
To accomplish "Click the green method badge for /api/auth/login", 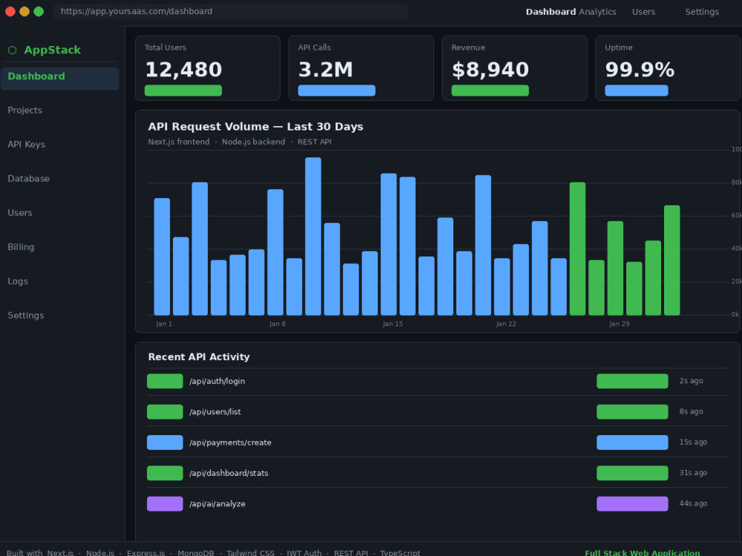I will pos(165,381).
